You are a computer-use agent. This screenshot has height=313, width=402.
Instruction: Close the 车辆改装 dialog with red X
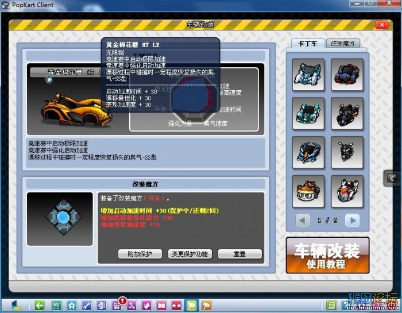tap(382, 25)
